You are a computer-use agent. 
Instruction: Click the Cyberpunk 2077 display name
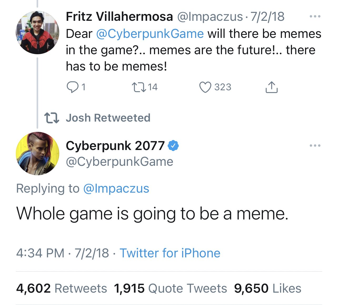point(115,146)
